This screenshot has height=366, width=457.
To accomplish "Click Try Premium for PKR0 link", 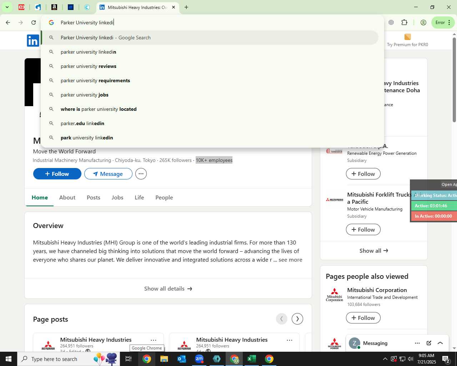I will pos(407,40).
